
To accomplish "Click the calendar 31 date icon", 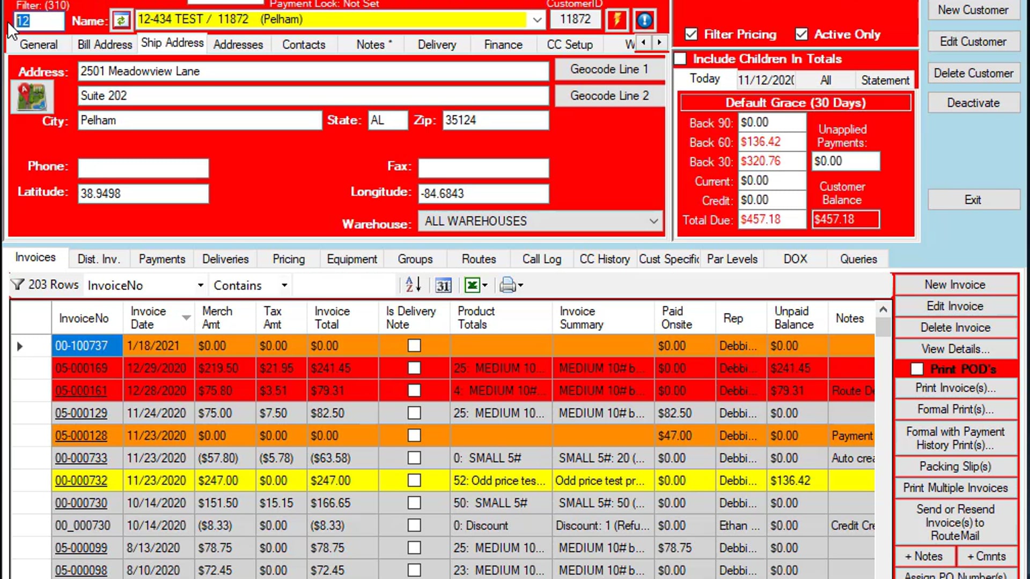I will pos(443,285).
